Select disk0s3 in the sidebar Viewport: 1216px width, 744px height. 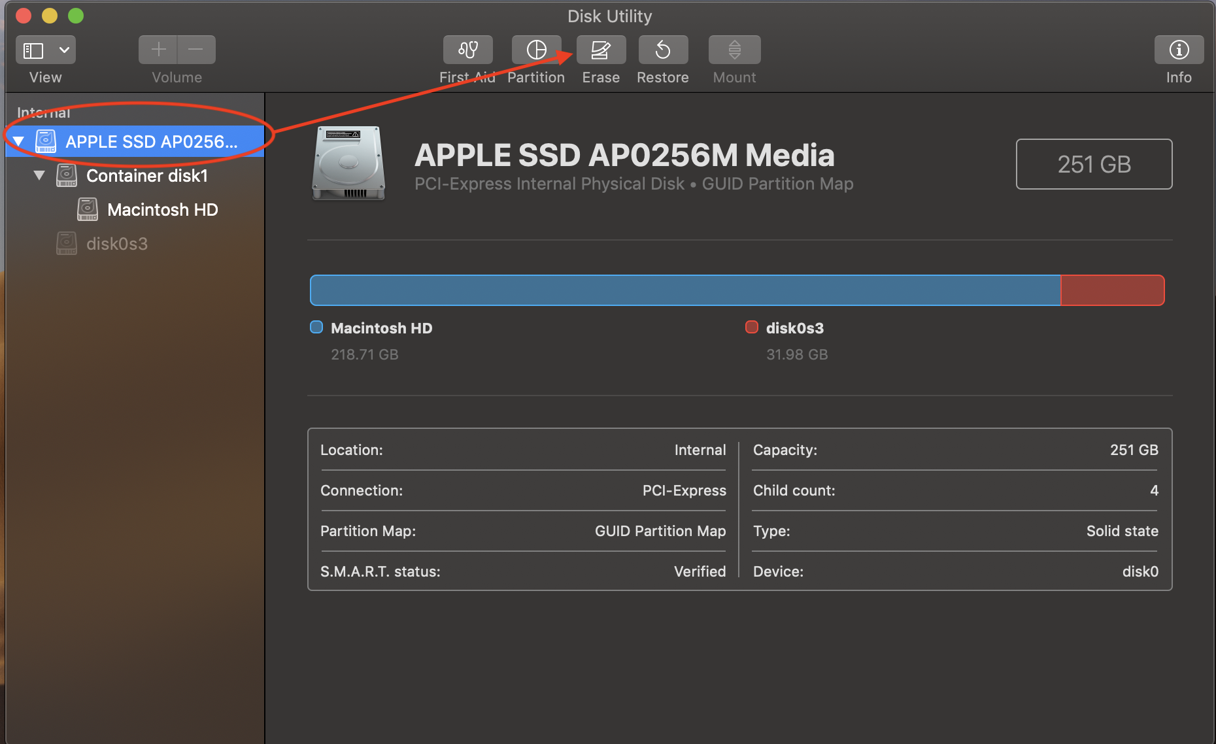[x=135, y=243]
